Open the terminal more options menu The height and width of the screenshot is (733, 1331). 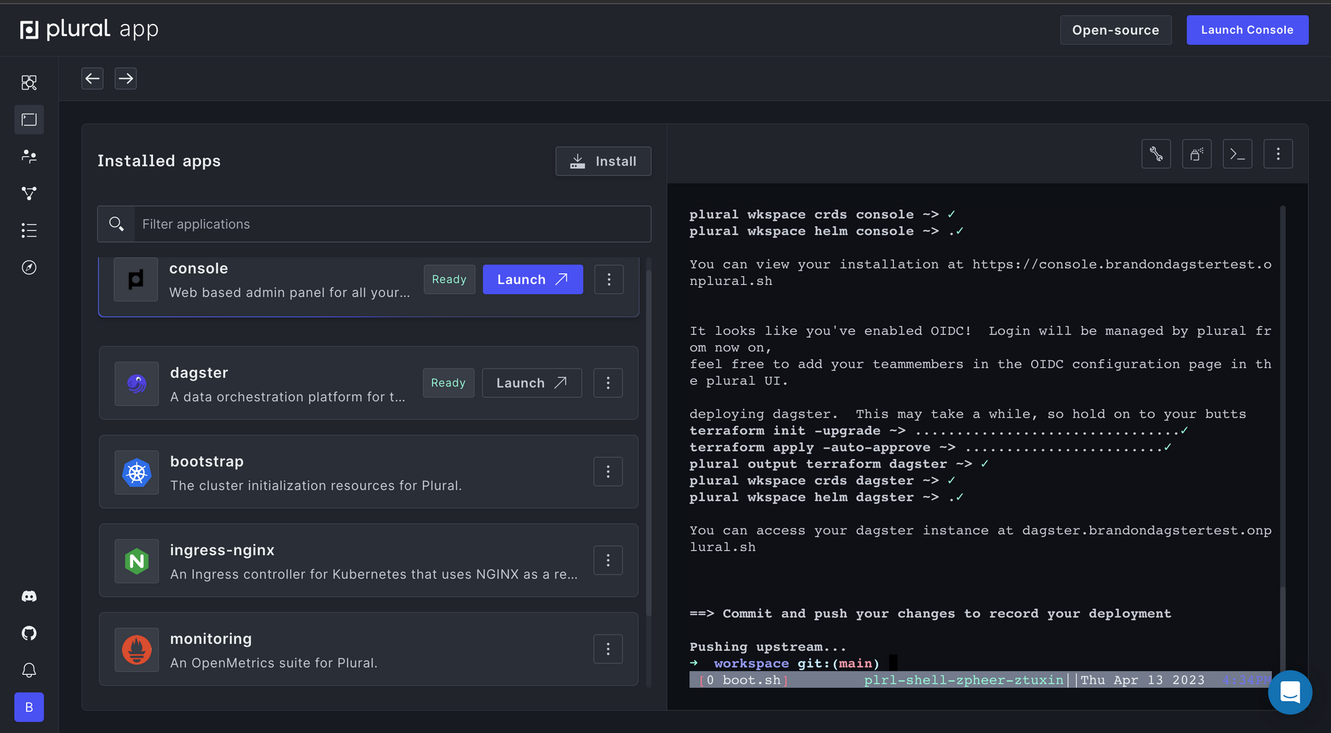pos(1278,154)
